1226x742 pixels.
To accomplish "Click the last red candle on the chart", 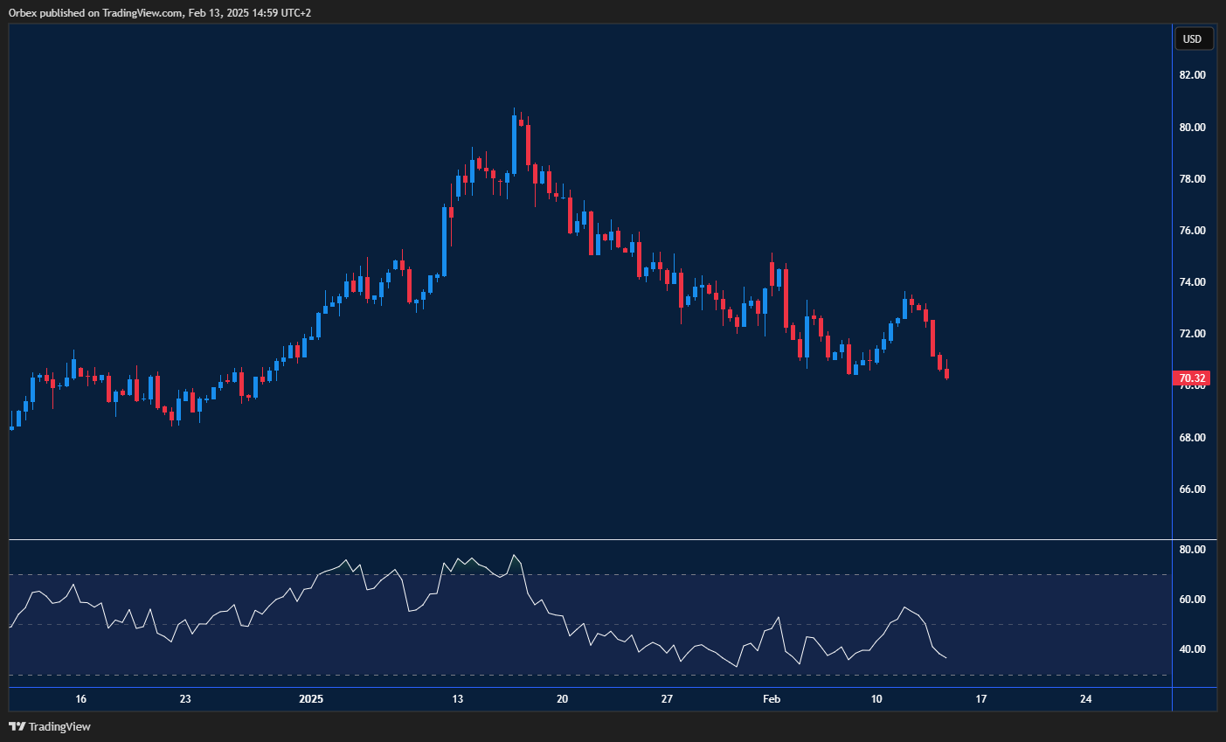I will pos(946,374).
